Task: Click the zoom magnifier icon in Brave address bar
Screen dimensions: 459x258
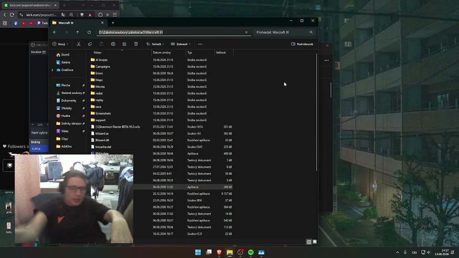Action: point(71,15)
